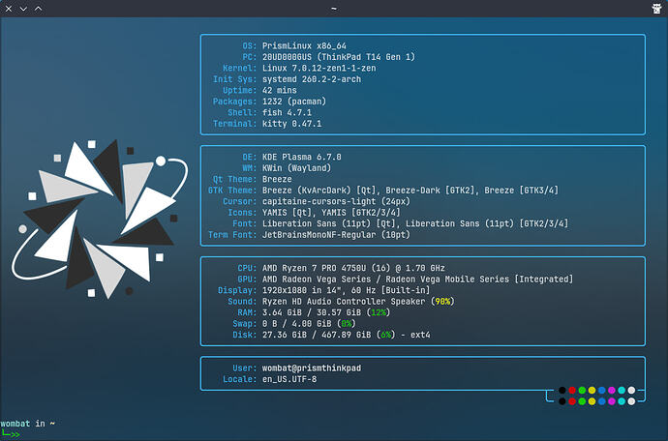Screen dimensions: 668x441
Task: Click the "Term Font:" label
Action: click(232, 235)
